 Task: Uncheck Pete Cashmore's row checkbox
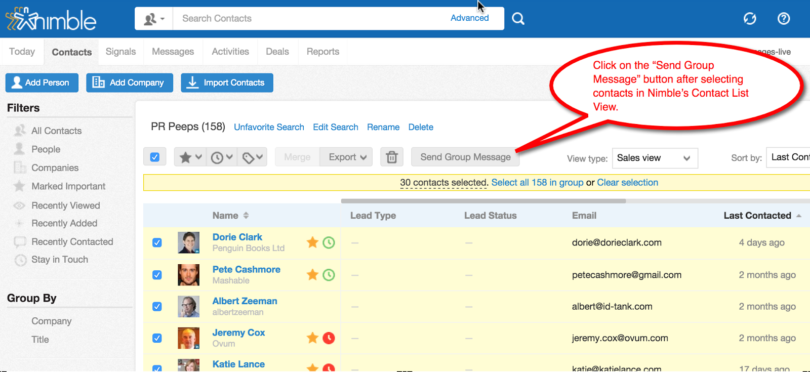coord(157,275)
